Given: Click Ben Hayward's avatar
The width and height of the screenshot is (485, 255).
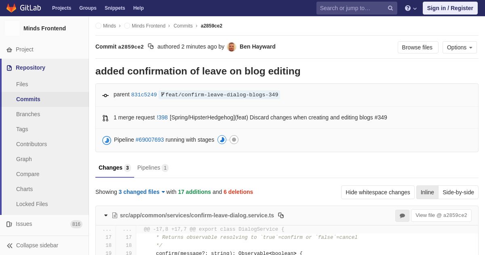Looking at the screenshot, I should 232,47.
